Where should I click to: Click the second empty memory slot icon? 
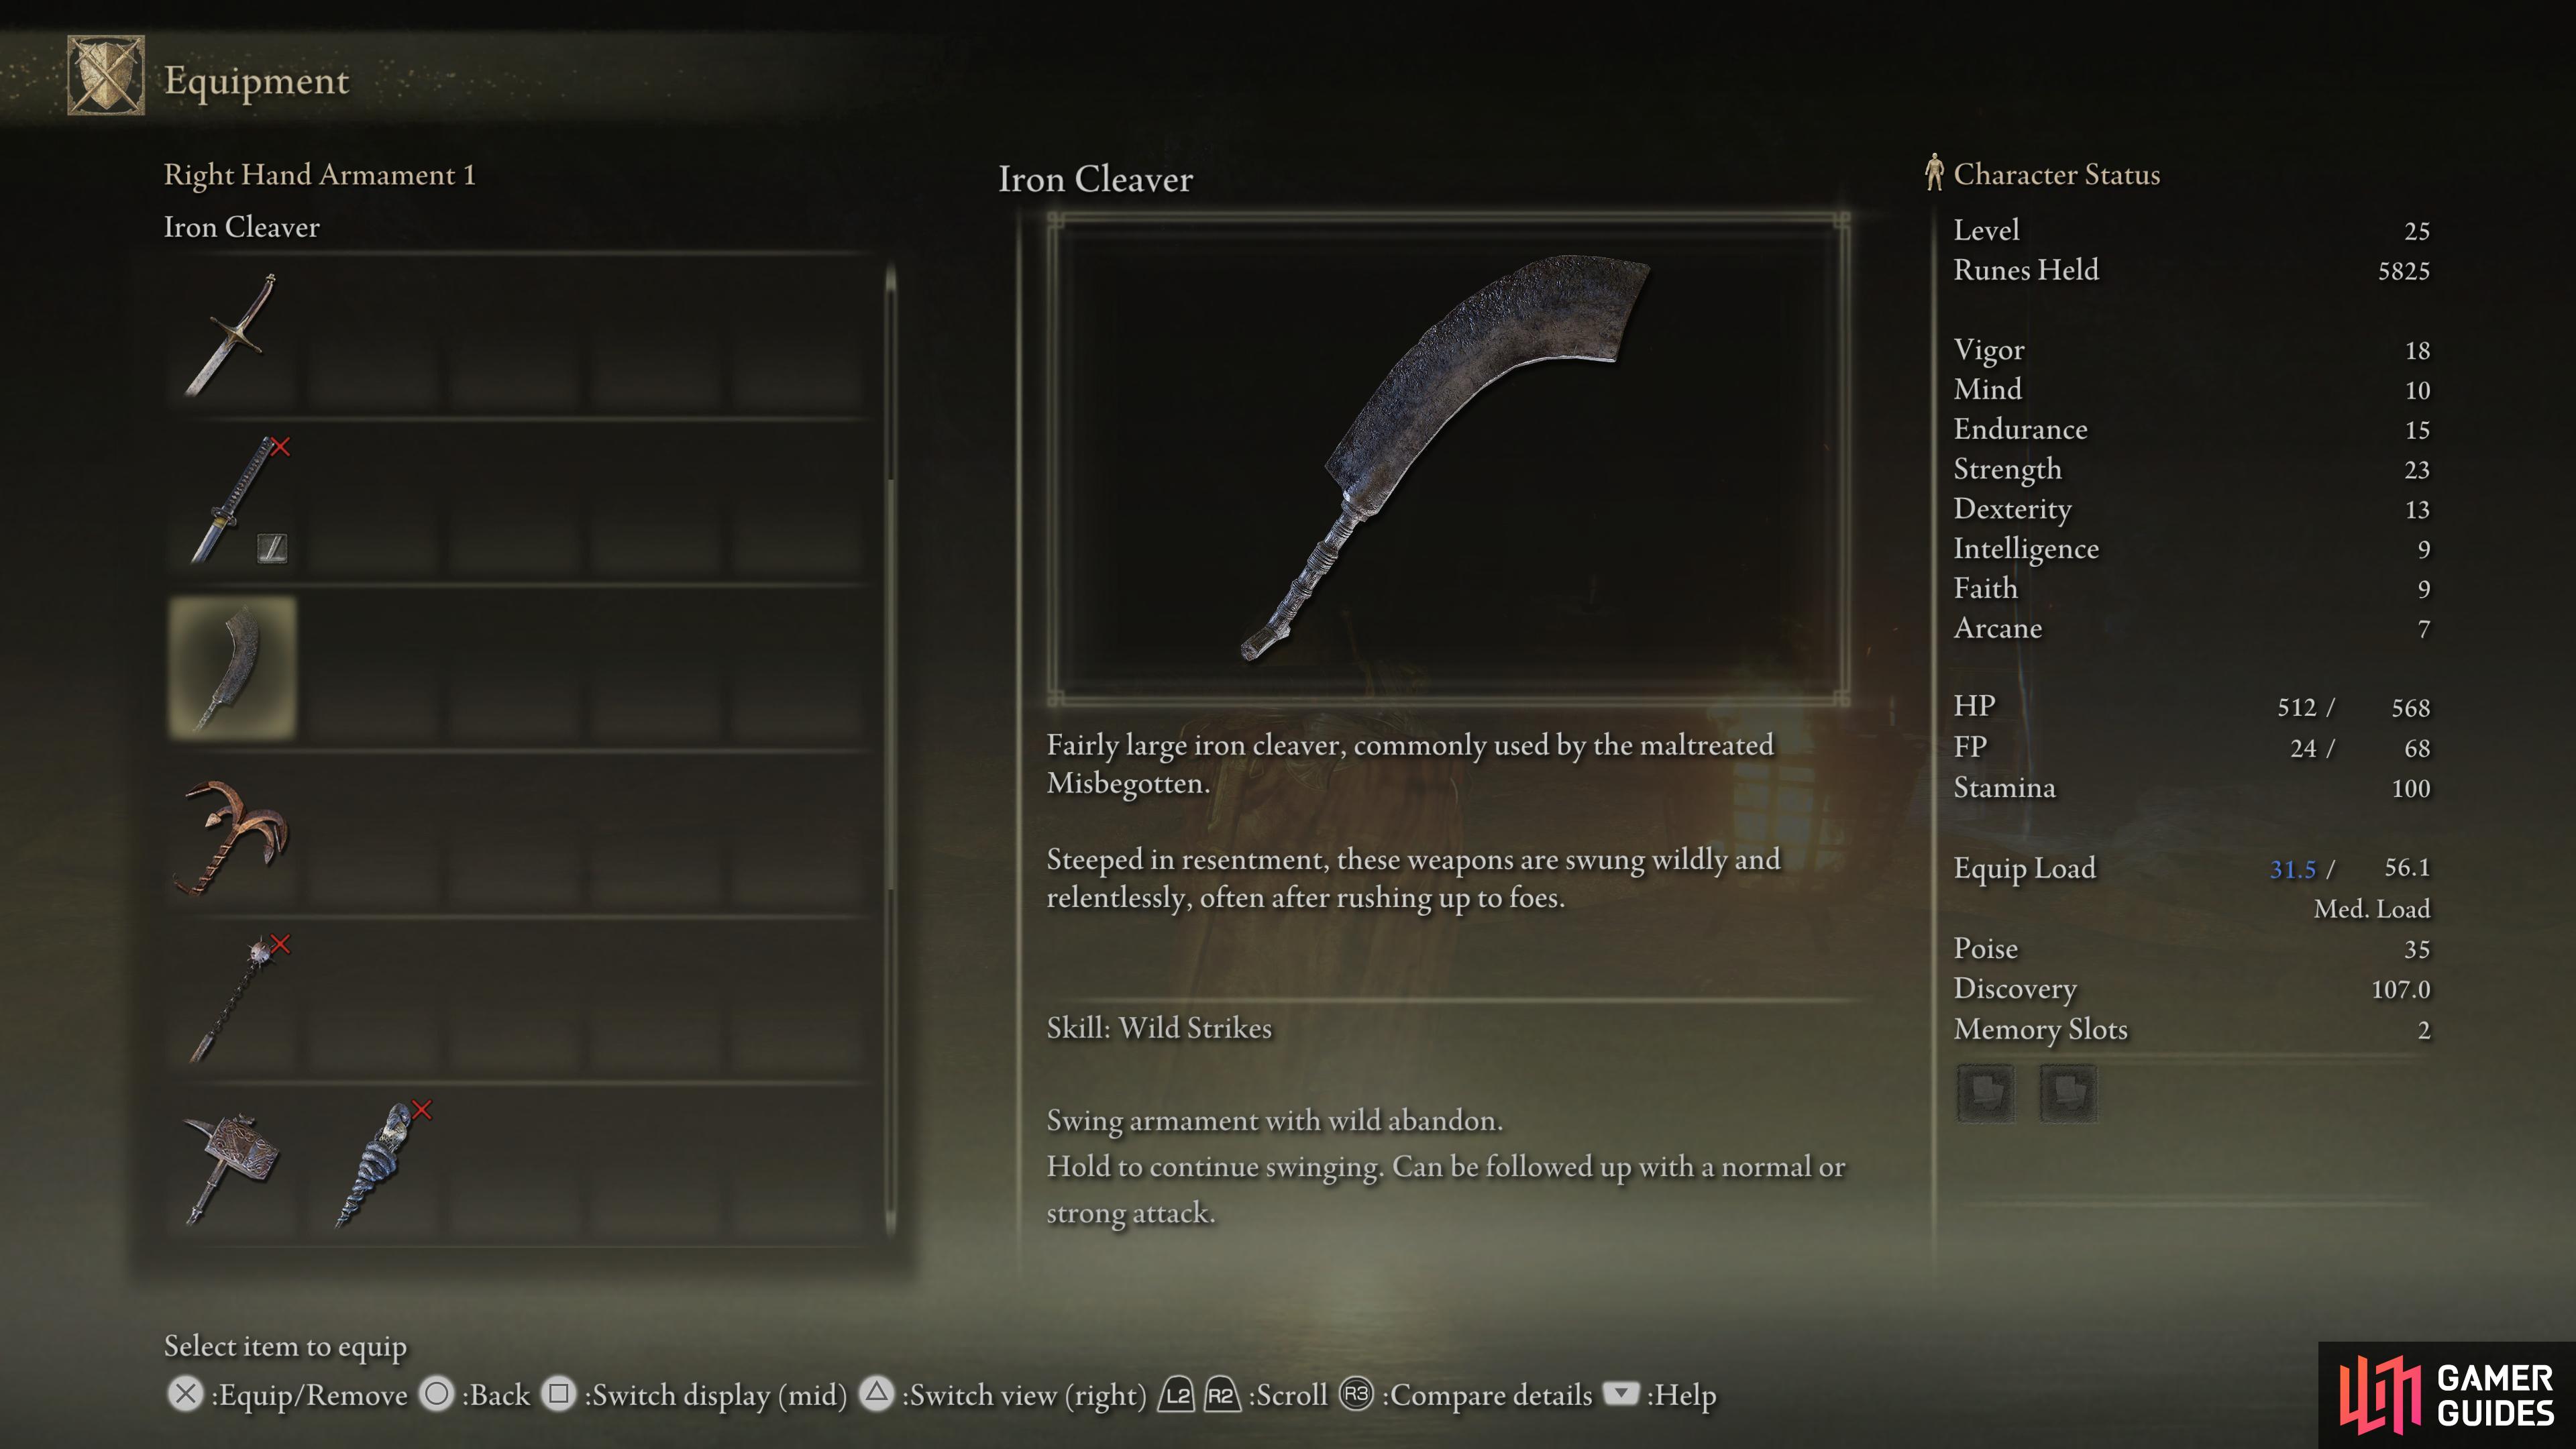pyautogui.click(x=2068, y=1093)
